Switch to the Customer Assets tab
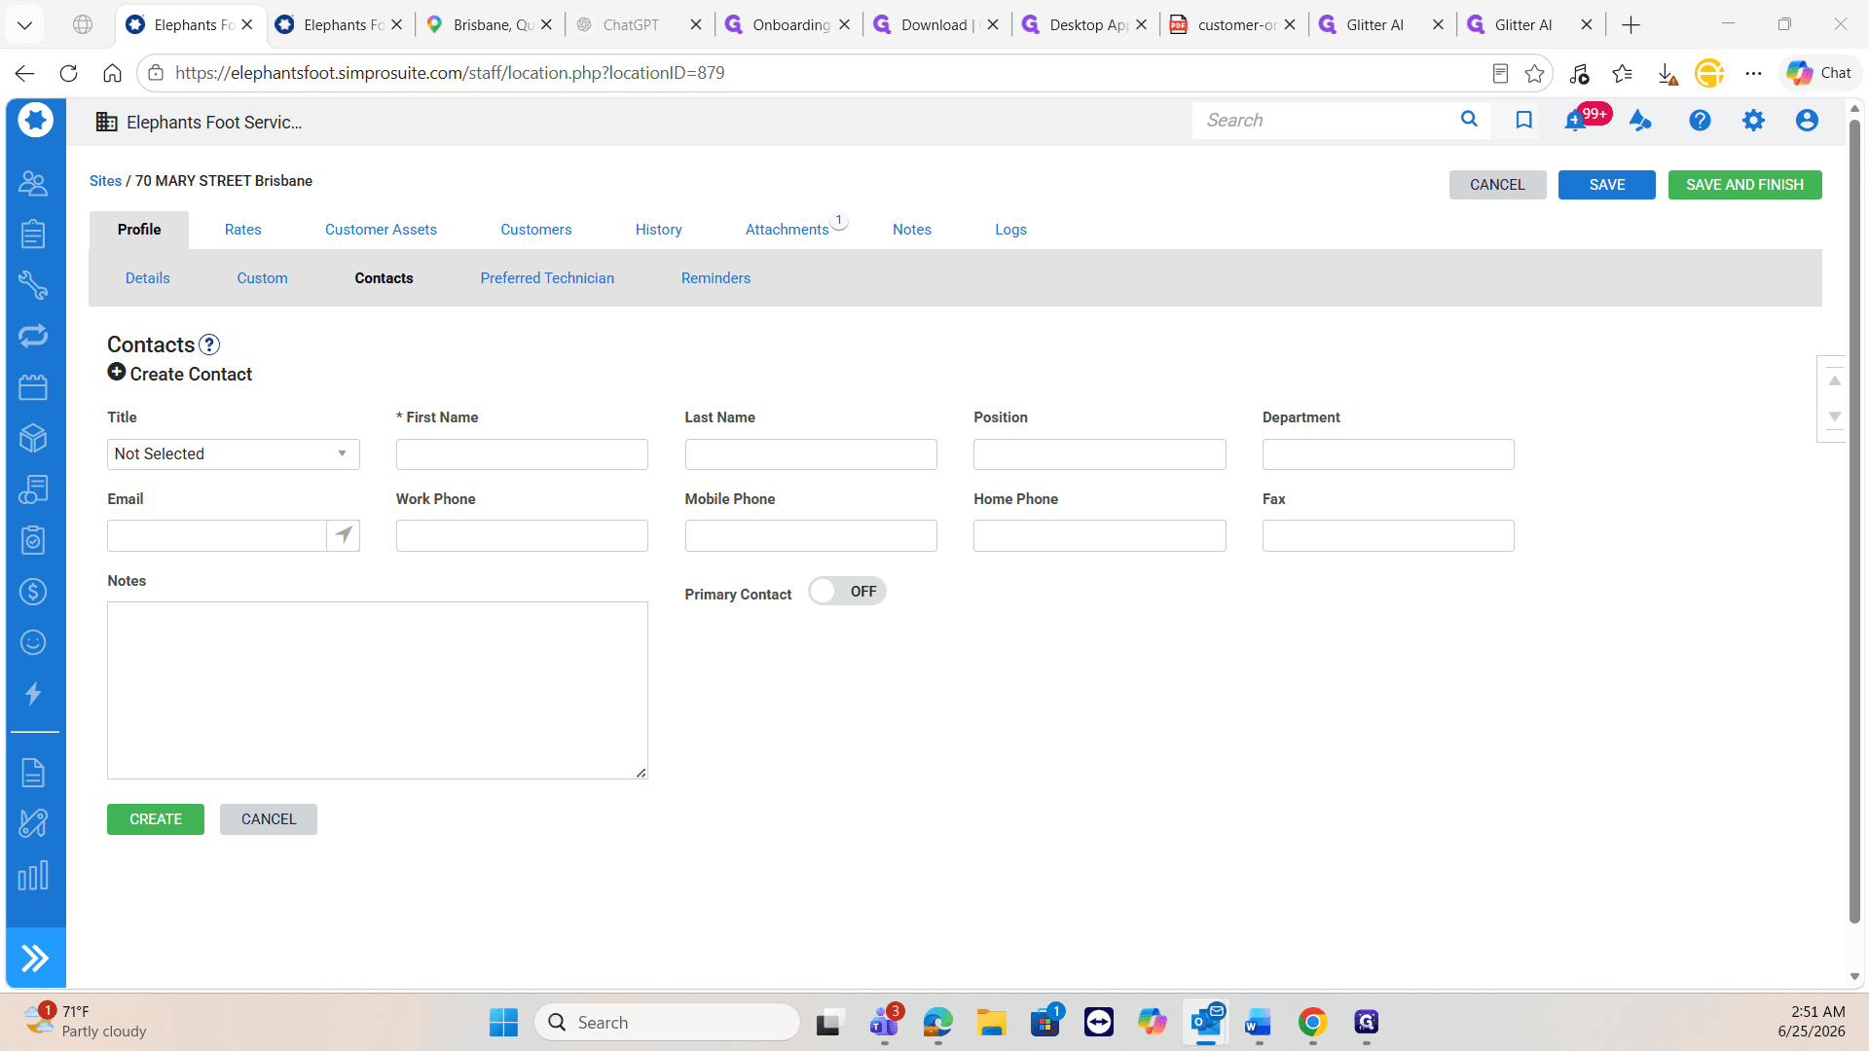1869x1051 pixels. tap(381, 230)
